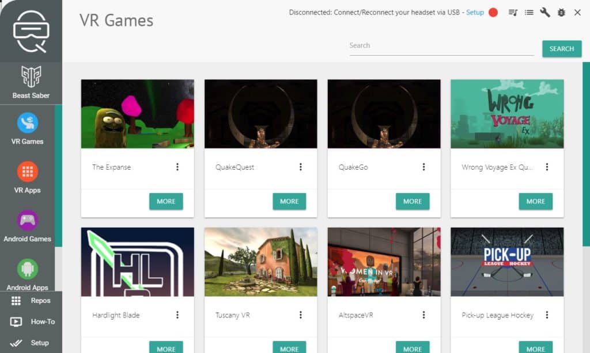This screenshot has height=353, width=590.
Task: Open Android Apps category
Action: pos(27,274)
